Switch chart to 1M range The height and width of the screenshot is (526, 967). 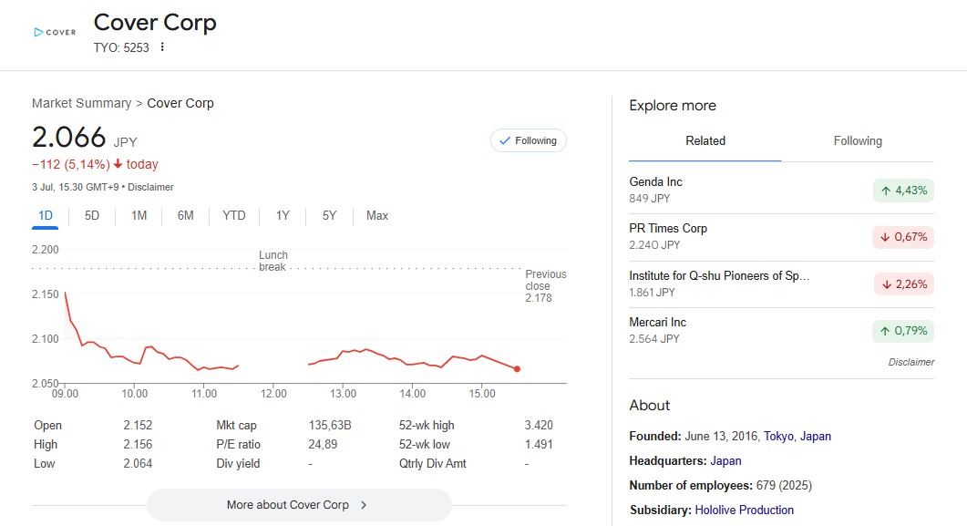(x=139, y=216)
